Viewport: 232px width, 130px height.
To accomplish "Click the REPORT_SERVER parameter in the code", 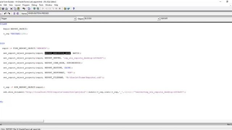I will 53,58.
